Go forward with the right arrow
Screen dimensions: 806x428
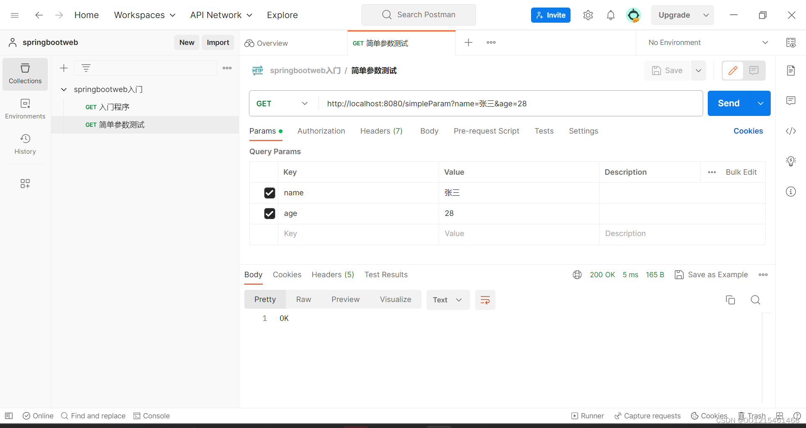click(x=59, y=15)
